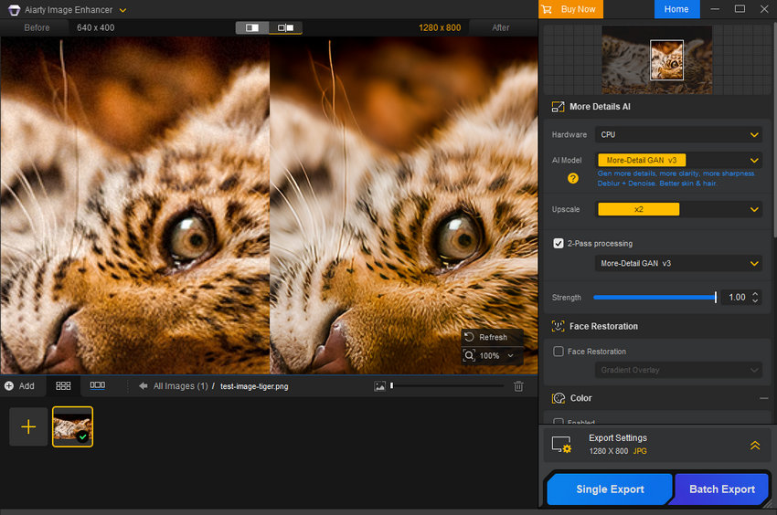Viewport: 777px width, 515px height.
Task: Click the AI Model help question icon
Action: pos(573,178)
